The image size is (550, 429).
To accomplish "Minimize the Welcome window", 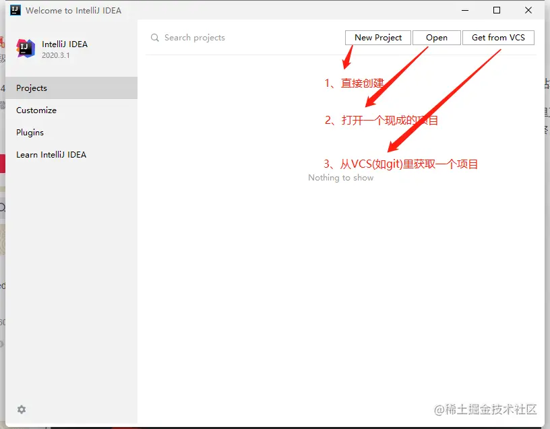I will (x=465, y=10).
